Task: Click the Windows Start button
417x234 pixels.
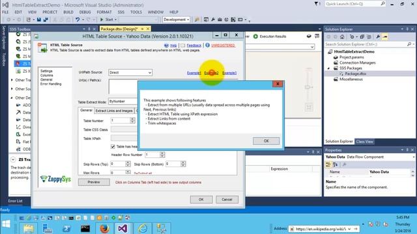Action: [6, 224]
